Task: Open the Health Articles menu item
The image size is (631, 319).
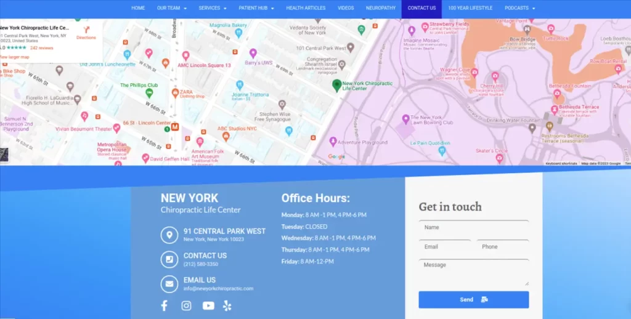Action: [x=306, y=8]
